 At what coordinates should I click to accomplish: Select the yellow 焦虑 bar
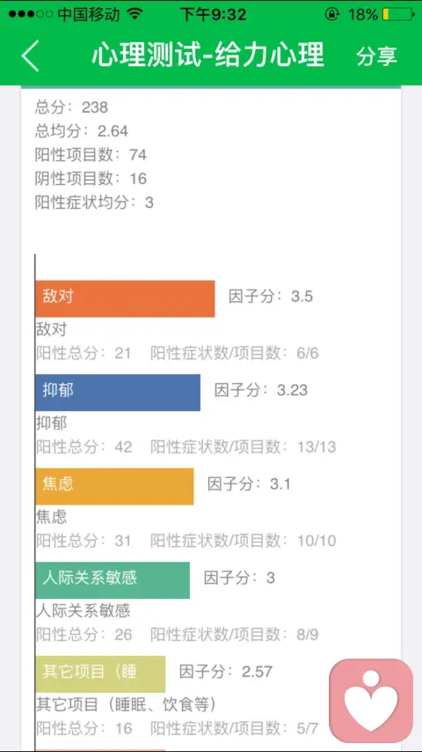(114, 486)
